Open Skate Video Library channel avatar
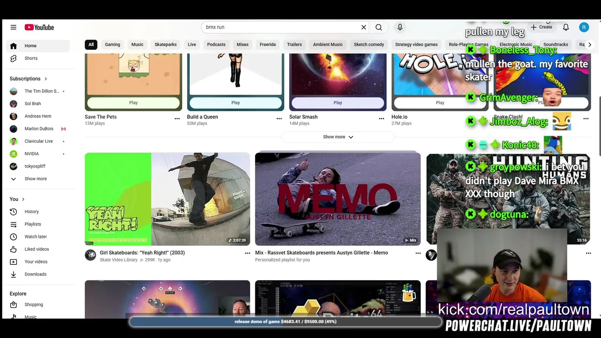The width and height of the screenshot is (601, 338). click(91, 255)
